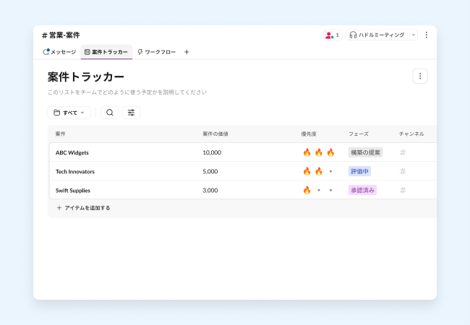Click channel hash icon for ABC Widgets
470x325 pixels.
pyautogui.click(x=403, y=152)
